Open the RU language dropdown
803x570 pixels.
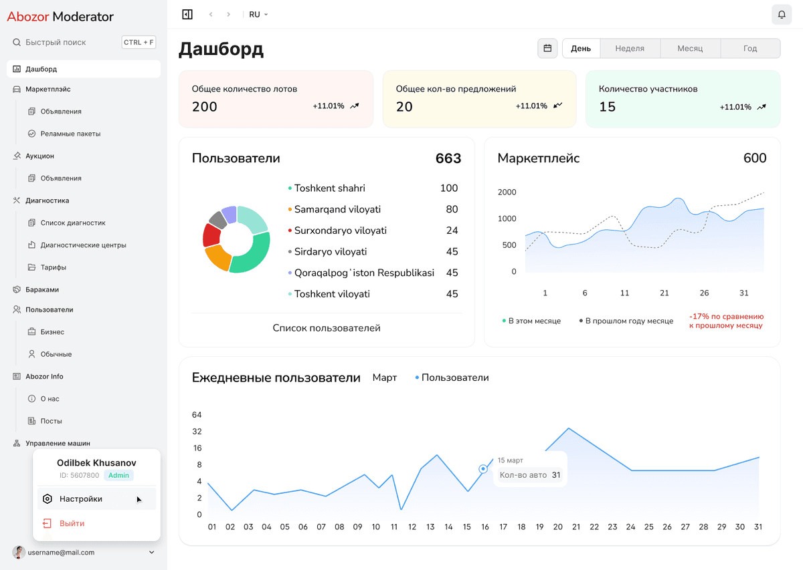point(258,14)
